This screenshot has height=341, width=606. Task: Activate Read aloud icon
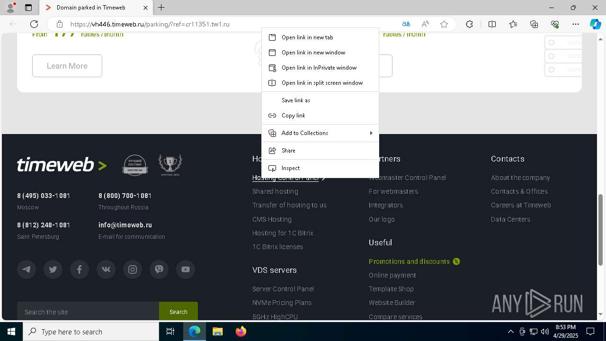click(425, 24)
